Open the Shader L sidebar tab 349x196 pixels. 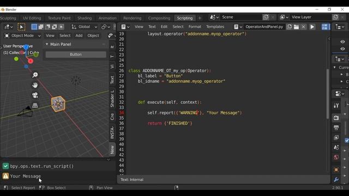pyautogui.click(x=112, y=99)
